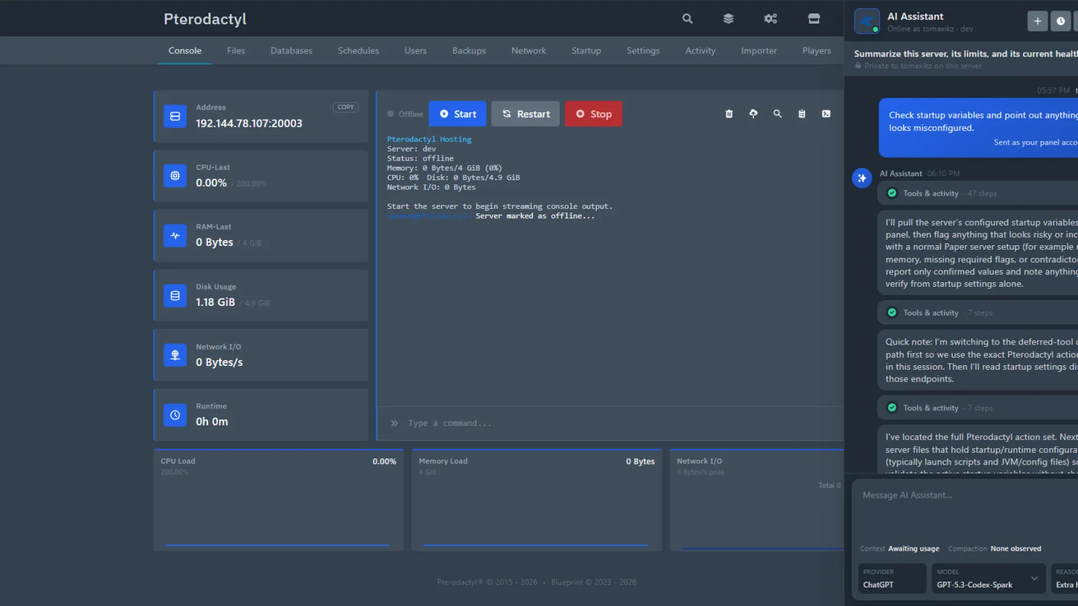Click the terminal icon above the console

[x=826, y=114]
